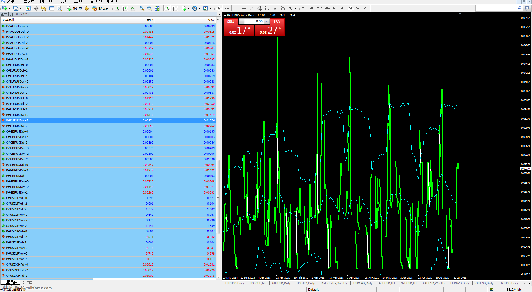Open the XAUUSD,Weekly chart tab
This screenshot has height=292, width=532.
(x=434, y=283)
